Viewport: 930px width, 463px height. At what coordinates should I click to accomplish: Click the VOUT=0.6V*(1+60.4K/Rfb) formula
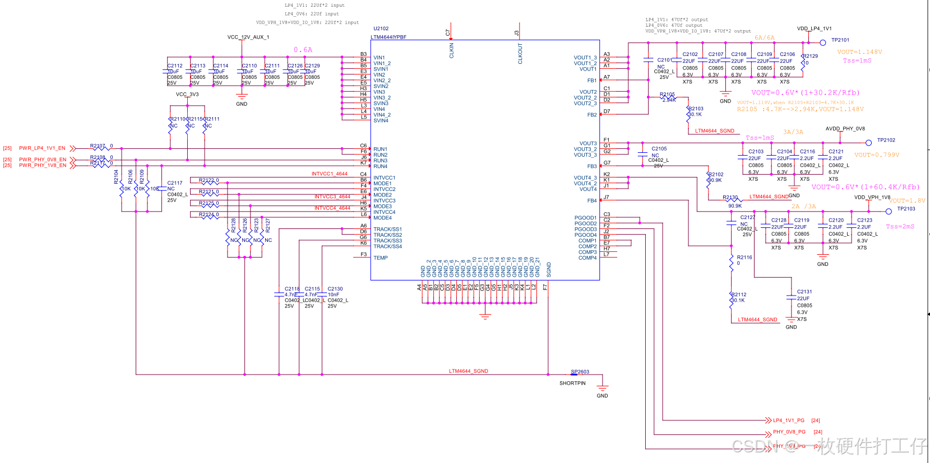click(866, 187)
